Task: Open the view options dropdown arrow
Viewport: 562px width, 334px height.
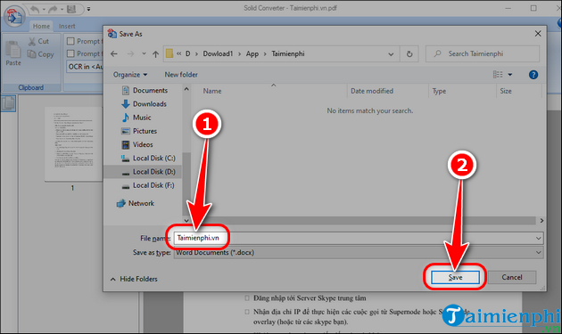Action: [x=509, y=75]
